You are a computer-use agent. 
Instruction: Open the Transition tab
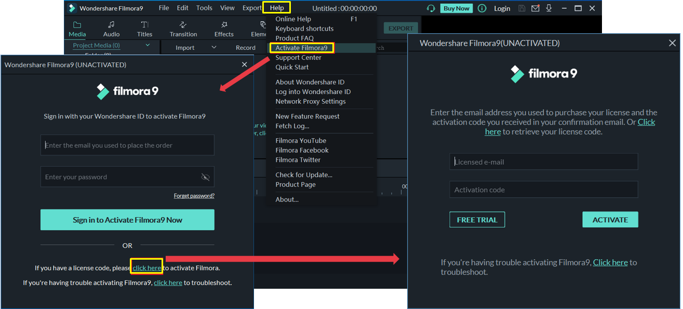pos(183,29)
